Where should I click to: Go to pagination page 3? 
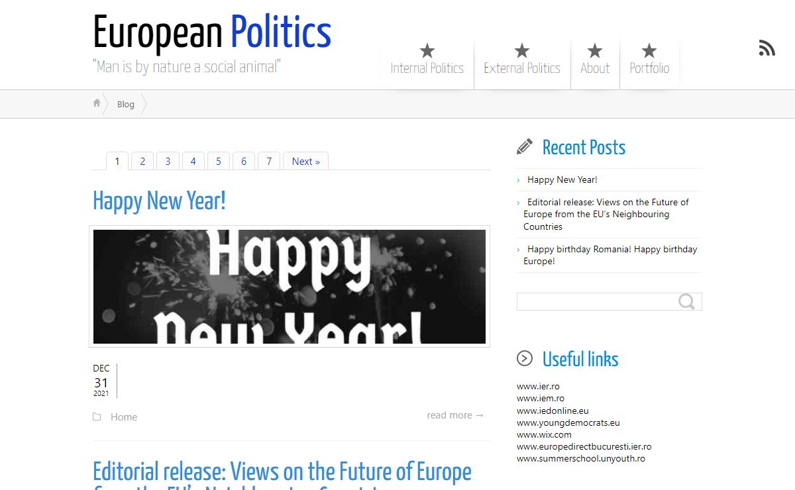click(x=168, y=162)
